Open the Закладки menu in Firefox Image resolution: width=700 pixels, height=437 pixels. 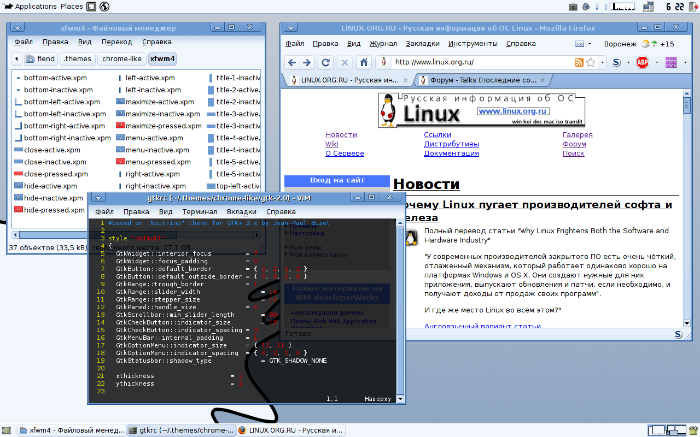[x=422, y=44]
